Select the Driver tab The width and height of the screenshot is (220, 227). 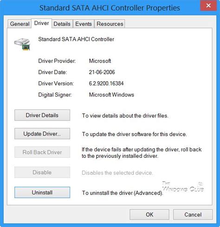[x=41, y=23]
